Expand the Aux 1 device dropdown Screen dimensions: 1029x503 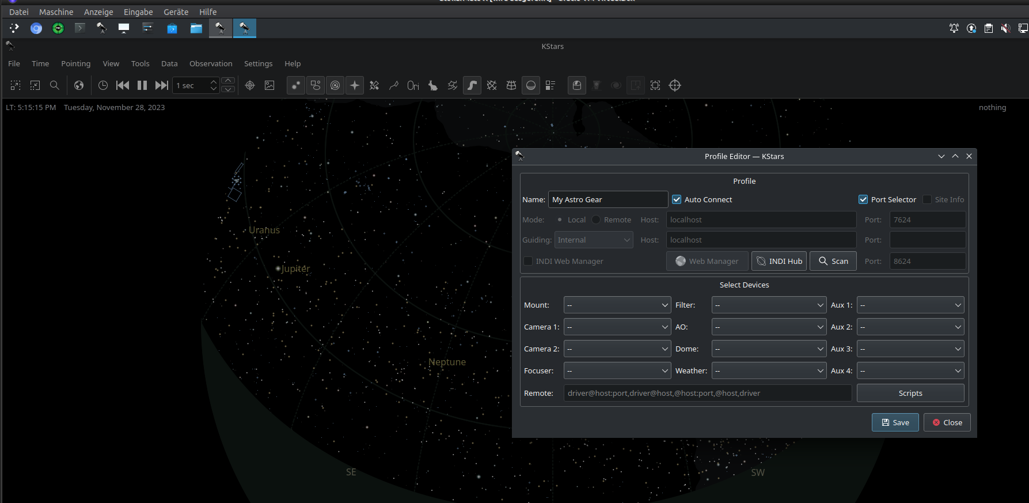910,305
